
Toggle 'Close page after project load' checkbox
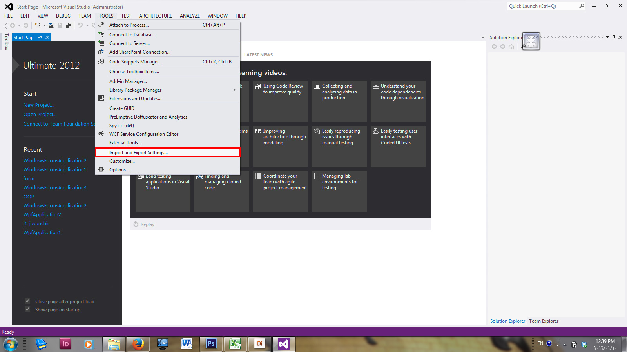pyautogui.click(x=27, y=301)
